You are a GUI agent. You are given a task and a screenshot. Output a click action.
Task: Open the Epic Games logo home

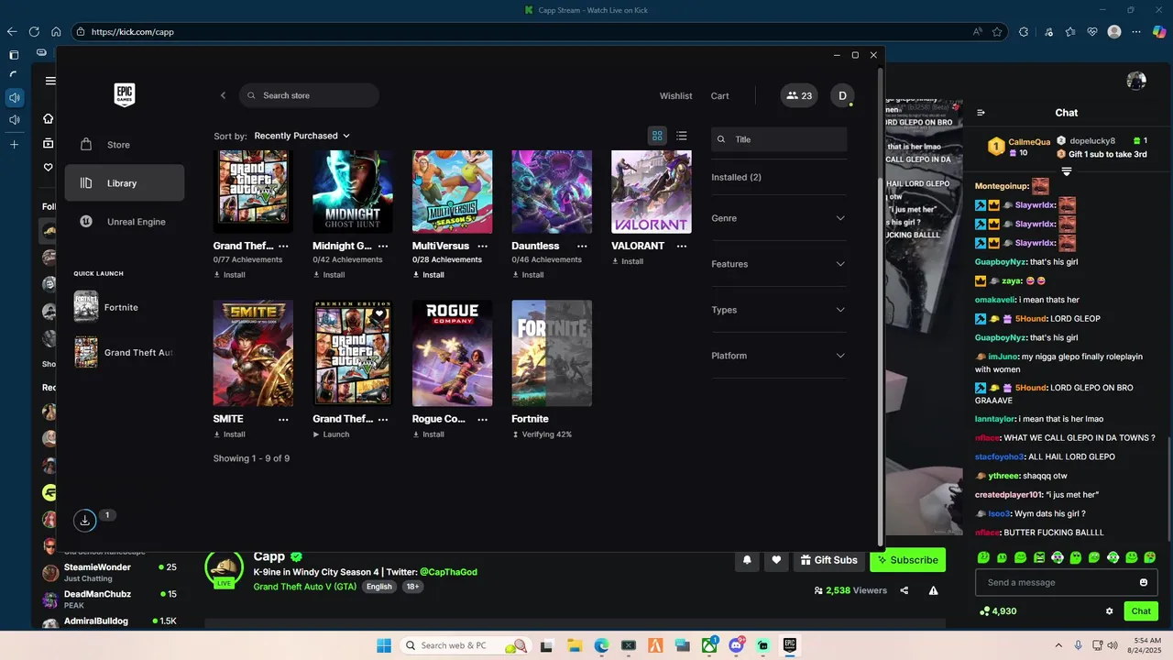125,95
